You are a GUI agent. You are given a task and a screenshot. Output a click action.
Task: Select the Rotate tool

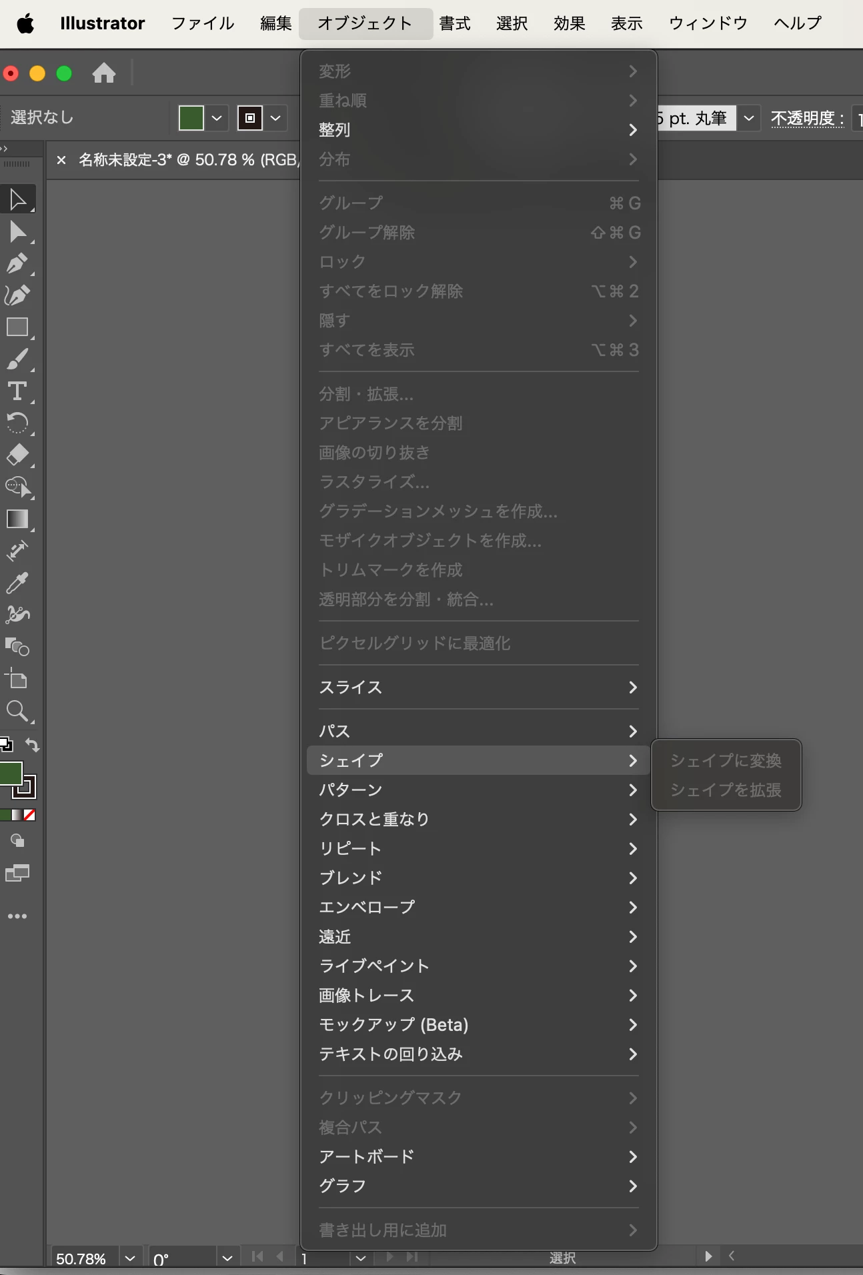click(x=17, y=423)
